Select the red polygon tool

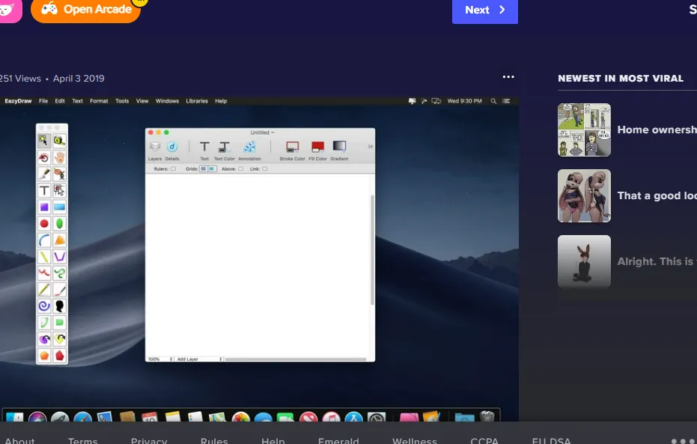(60, 356)
